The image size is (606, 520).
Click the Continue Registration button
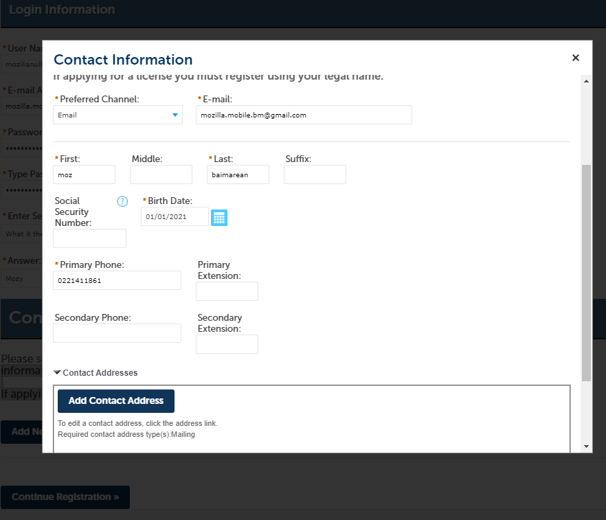[65, 497]
